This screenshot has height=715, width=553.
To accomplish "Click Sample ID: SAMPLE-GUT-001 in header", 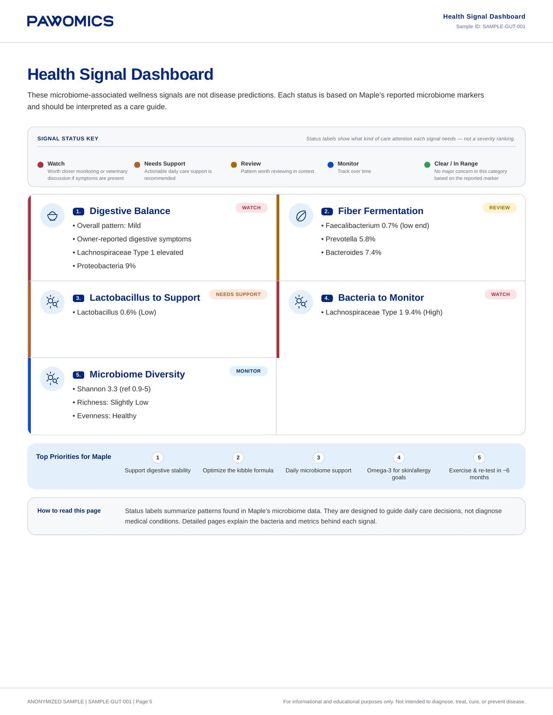I will tap(491, 26).
